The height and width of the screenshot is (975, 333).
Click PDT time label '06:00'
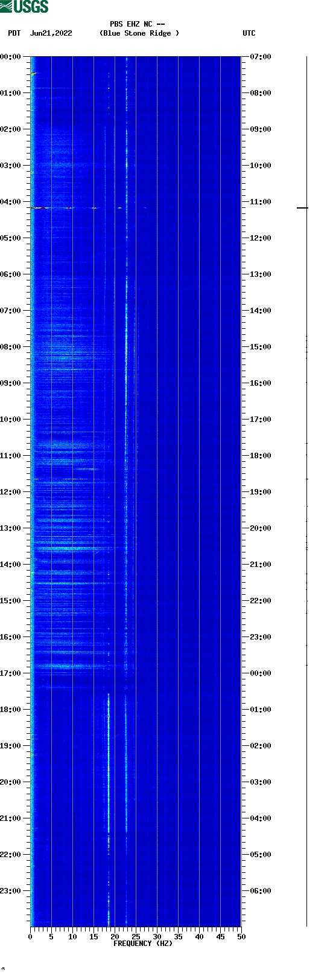pos(10,274)
